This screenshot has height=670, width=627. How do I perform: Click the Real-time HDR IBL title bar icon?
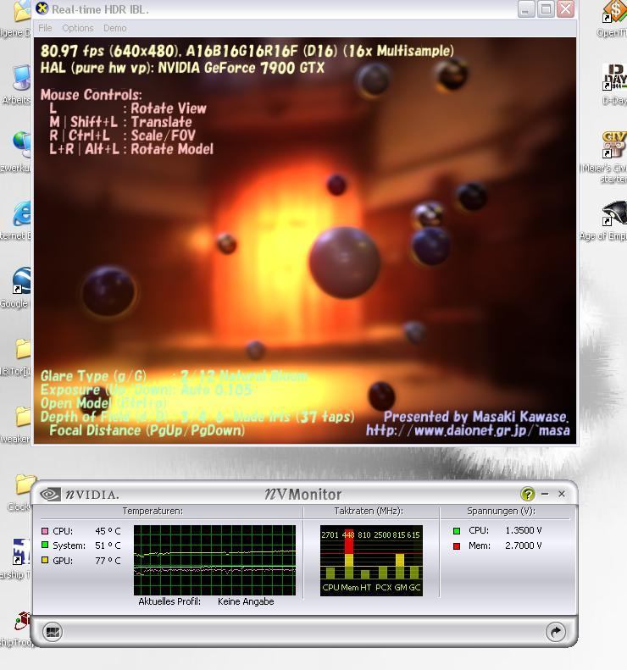click(x=42, y=8)
